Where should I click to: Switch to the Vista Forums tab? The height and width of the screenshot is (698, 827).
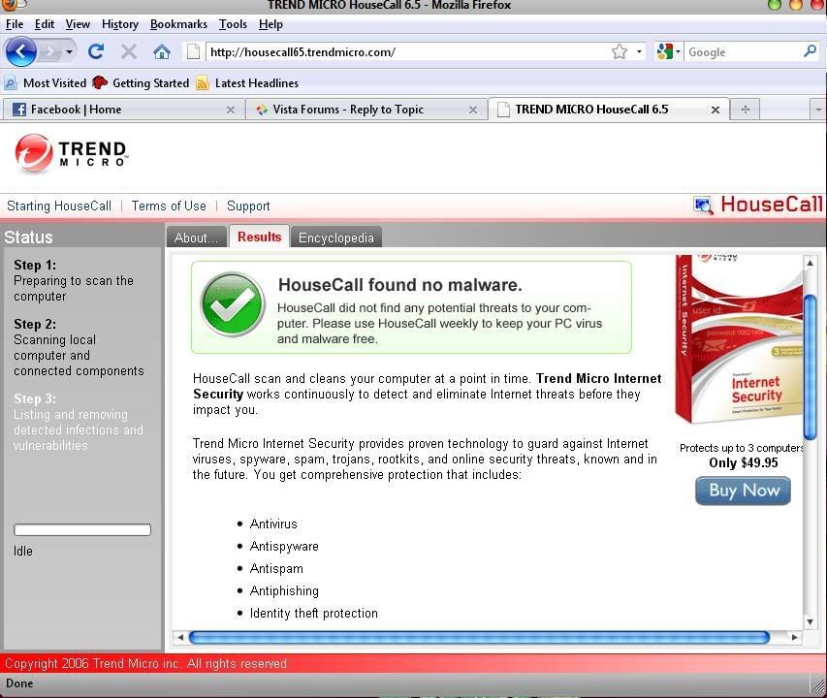366,110
